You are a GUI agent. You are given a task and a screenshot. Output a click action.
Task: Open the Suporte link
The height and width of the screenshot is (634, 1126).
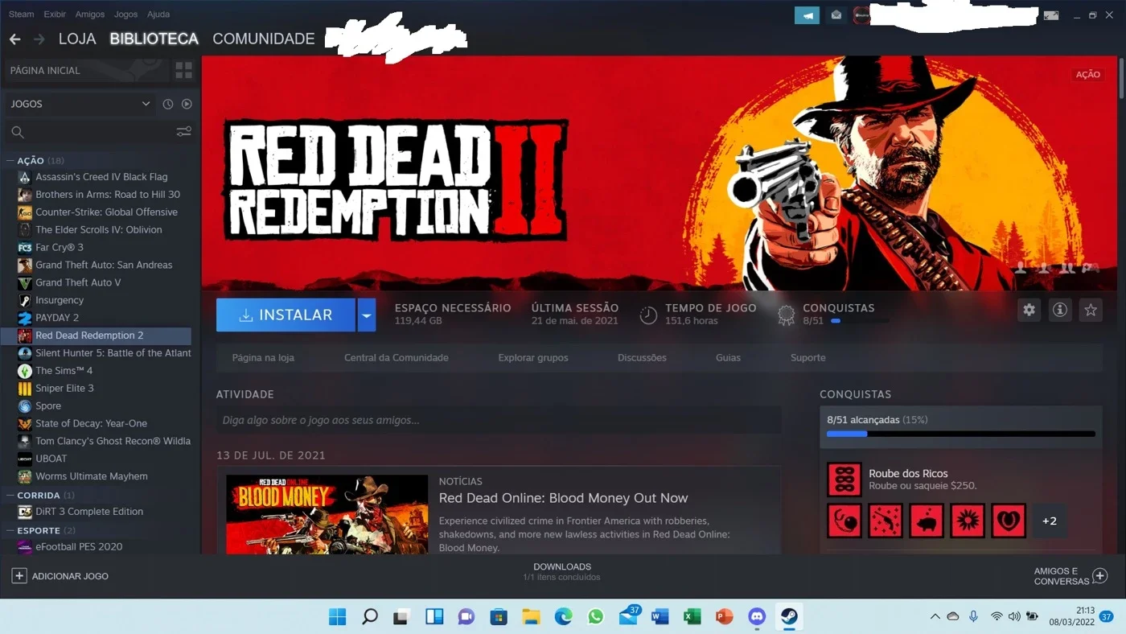coord(808,358)
